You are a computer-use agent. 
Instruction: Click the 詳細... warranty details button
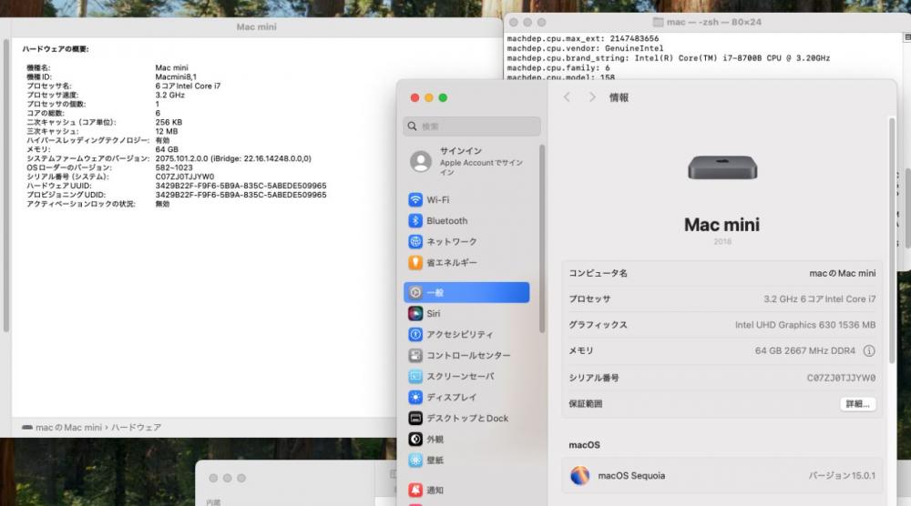(857, 404)
